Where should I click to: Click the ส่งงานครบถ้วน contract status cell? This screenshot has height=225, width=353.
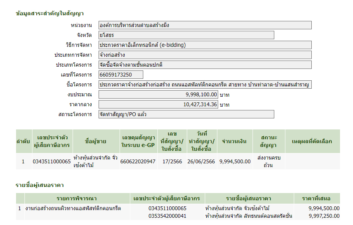click(x=269, y=161)
